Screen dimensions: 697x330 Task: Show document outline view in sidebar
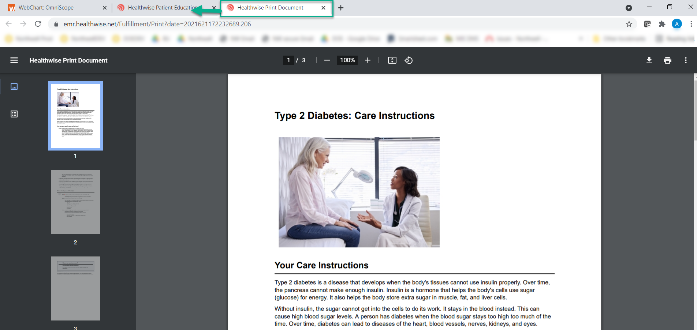tap(14, 114)
